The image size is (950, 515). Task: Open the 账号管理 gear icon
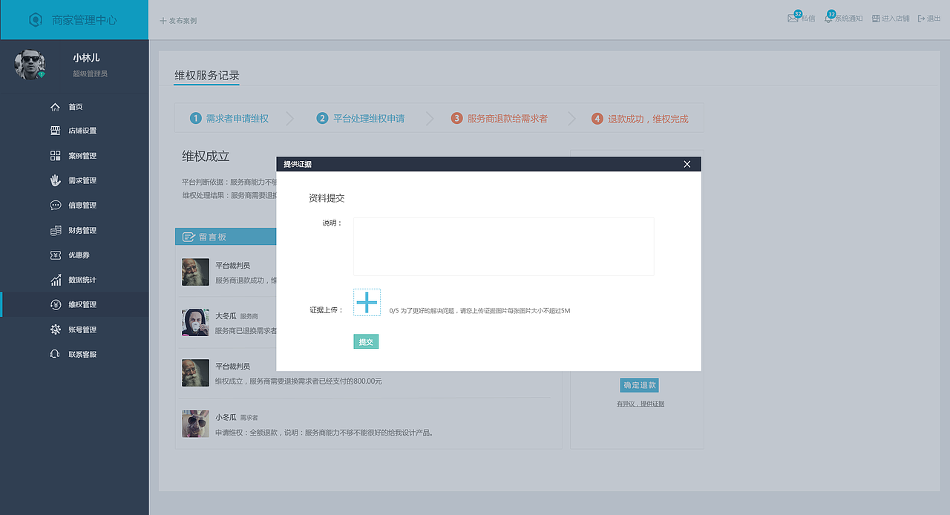(x=55, y=329)
